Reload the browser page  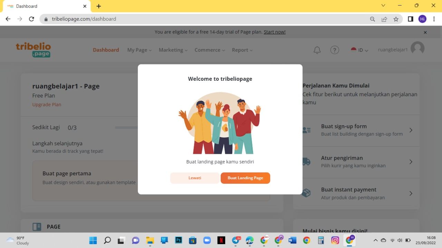click(x=31, y=19)
